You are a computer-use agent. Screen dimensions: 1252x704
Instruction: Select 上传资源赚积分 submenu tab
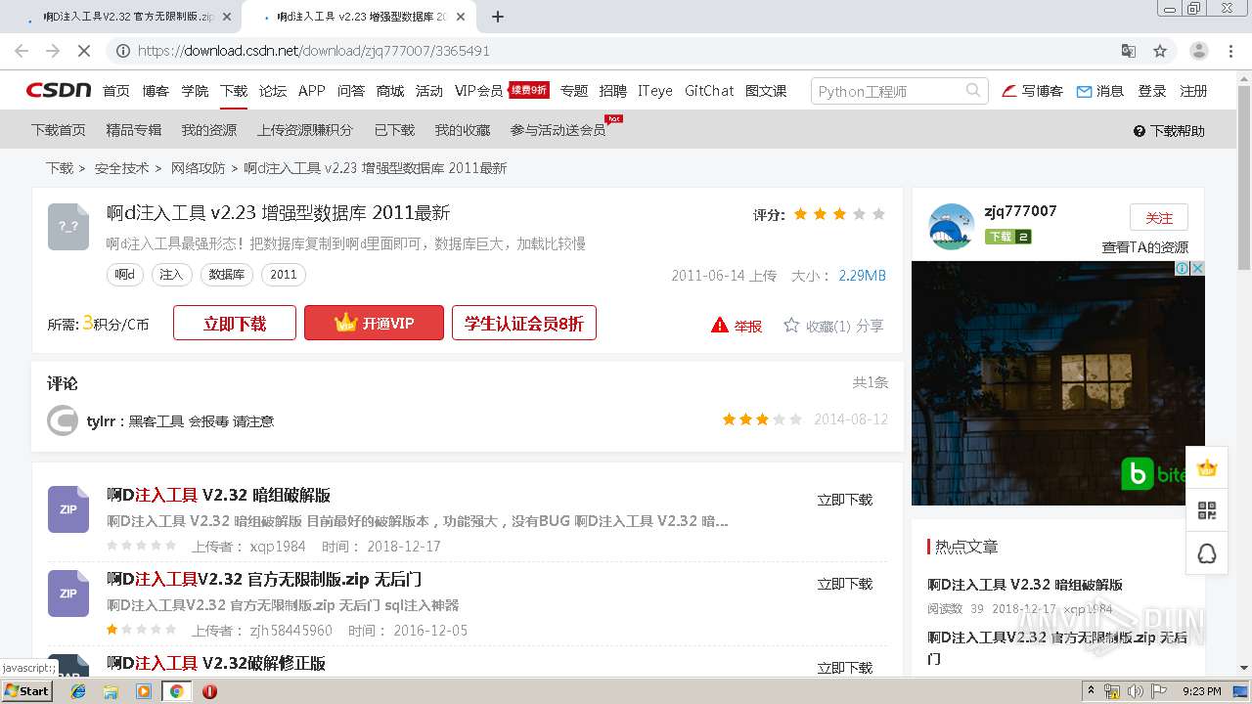(x=305, y=130)
